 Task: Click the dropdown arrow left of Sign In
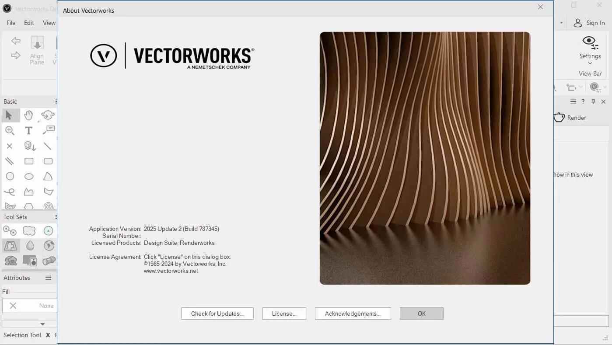pos(561,23)
